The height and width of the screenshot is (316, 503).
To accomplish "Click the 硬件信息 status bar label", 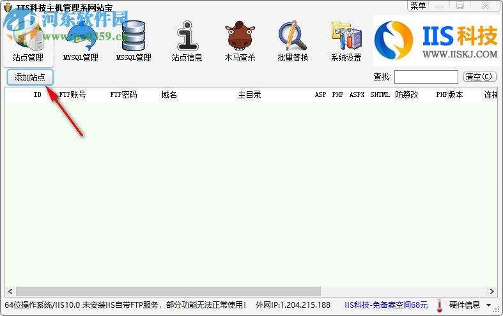I will pyautogui.click(x=465, y=305).
